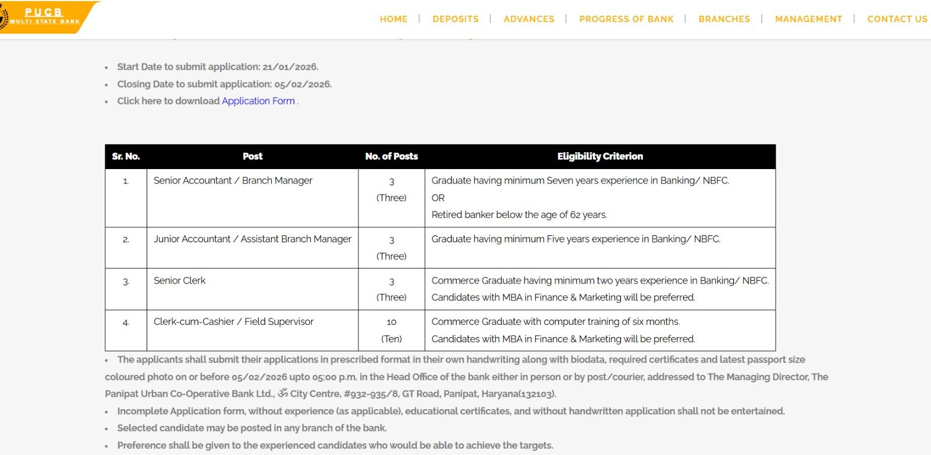
Task: Click the PUCB Multi State Bank logo
Action: (44, 17)
